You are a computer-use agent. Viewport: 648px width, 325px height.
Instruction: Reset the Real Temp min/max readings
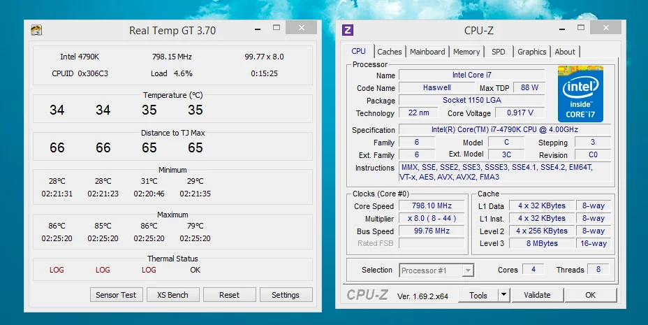click(229, 295)
